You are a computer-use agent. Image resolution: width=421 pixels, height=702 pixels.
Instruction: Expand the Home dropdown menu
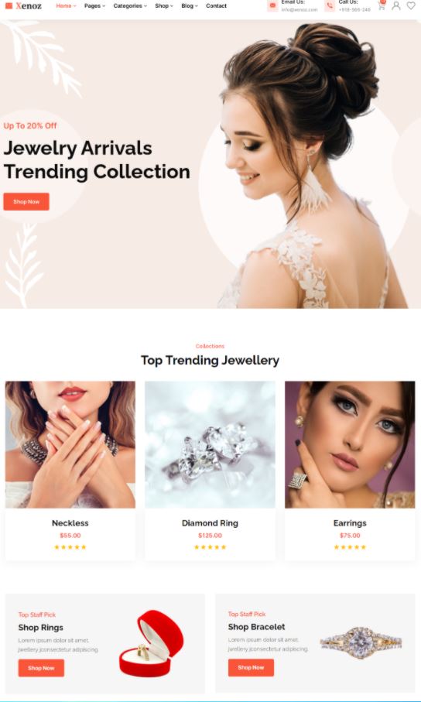point(66,6)
